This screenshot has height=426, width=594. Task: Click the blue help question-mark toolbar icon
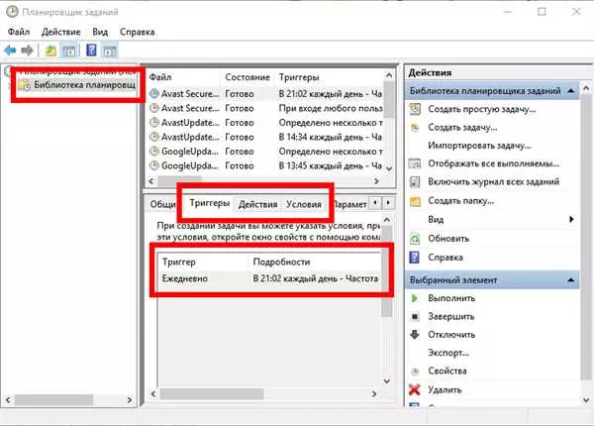[91, 50]
